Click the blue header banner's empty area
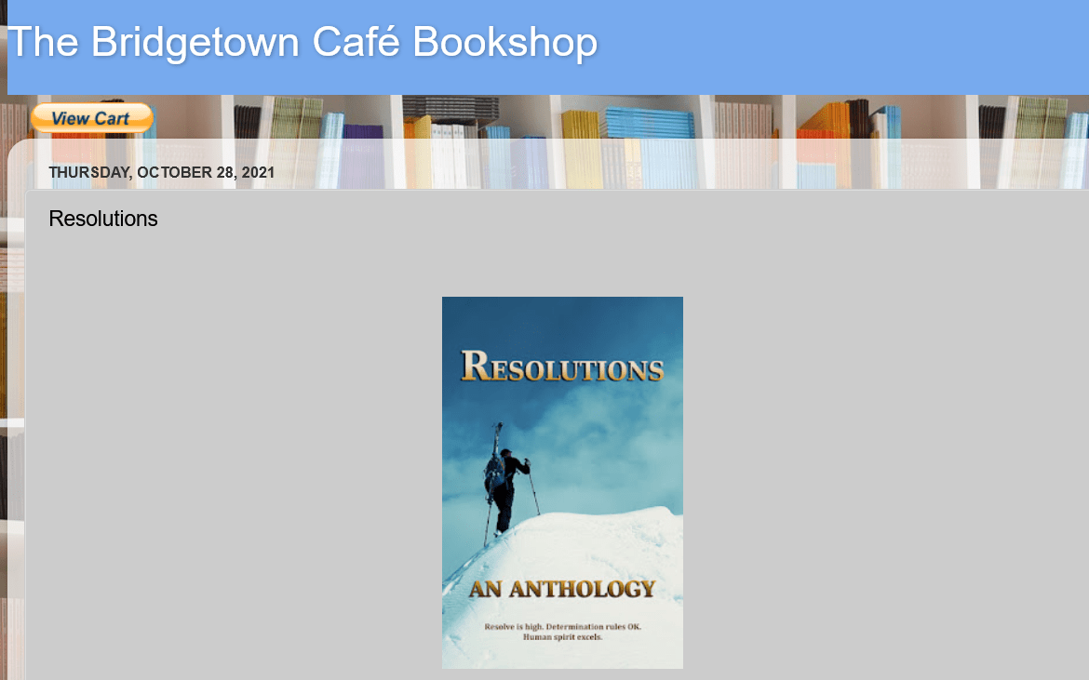 [838, 47]
